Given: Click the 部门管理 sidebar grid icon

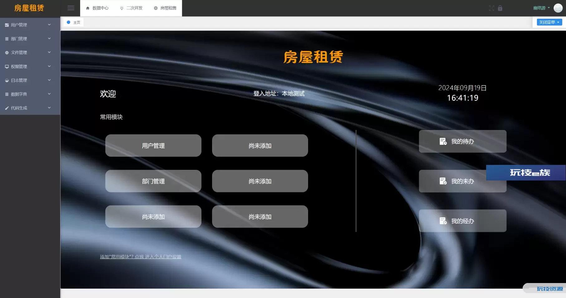Looking at the screenshot, I should [7, 39].
